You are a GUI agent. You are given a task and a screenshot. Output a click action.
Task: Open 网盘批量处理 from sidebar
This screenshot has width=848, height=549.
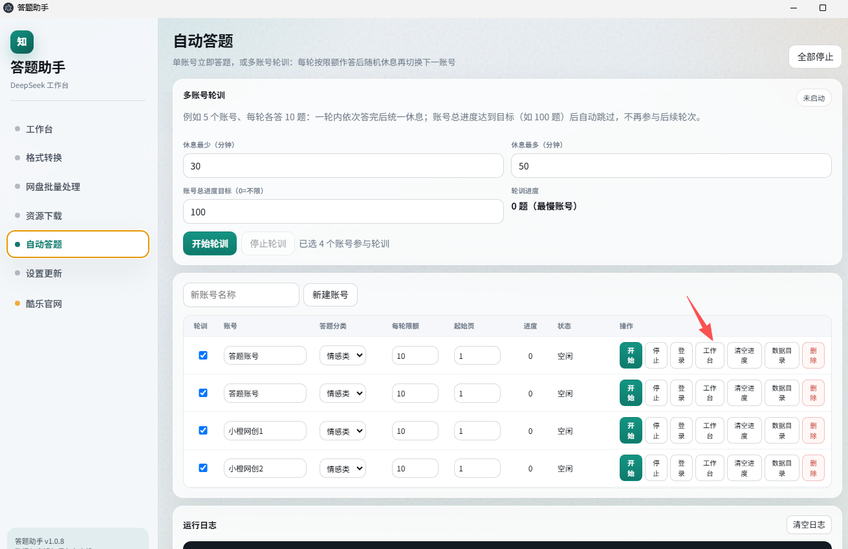[78, 187]
